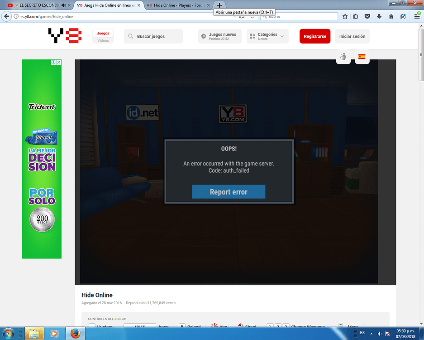Screen dimensions: 424x340
Task: Launch Firefox from the taskbar
Action: (x=75, y=334)
